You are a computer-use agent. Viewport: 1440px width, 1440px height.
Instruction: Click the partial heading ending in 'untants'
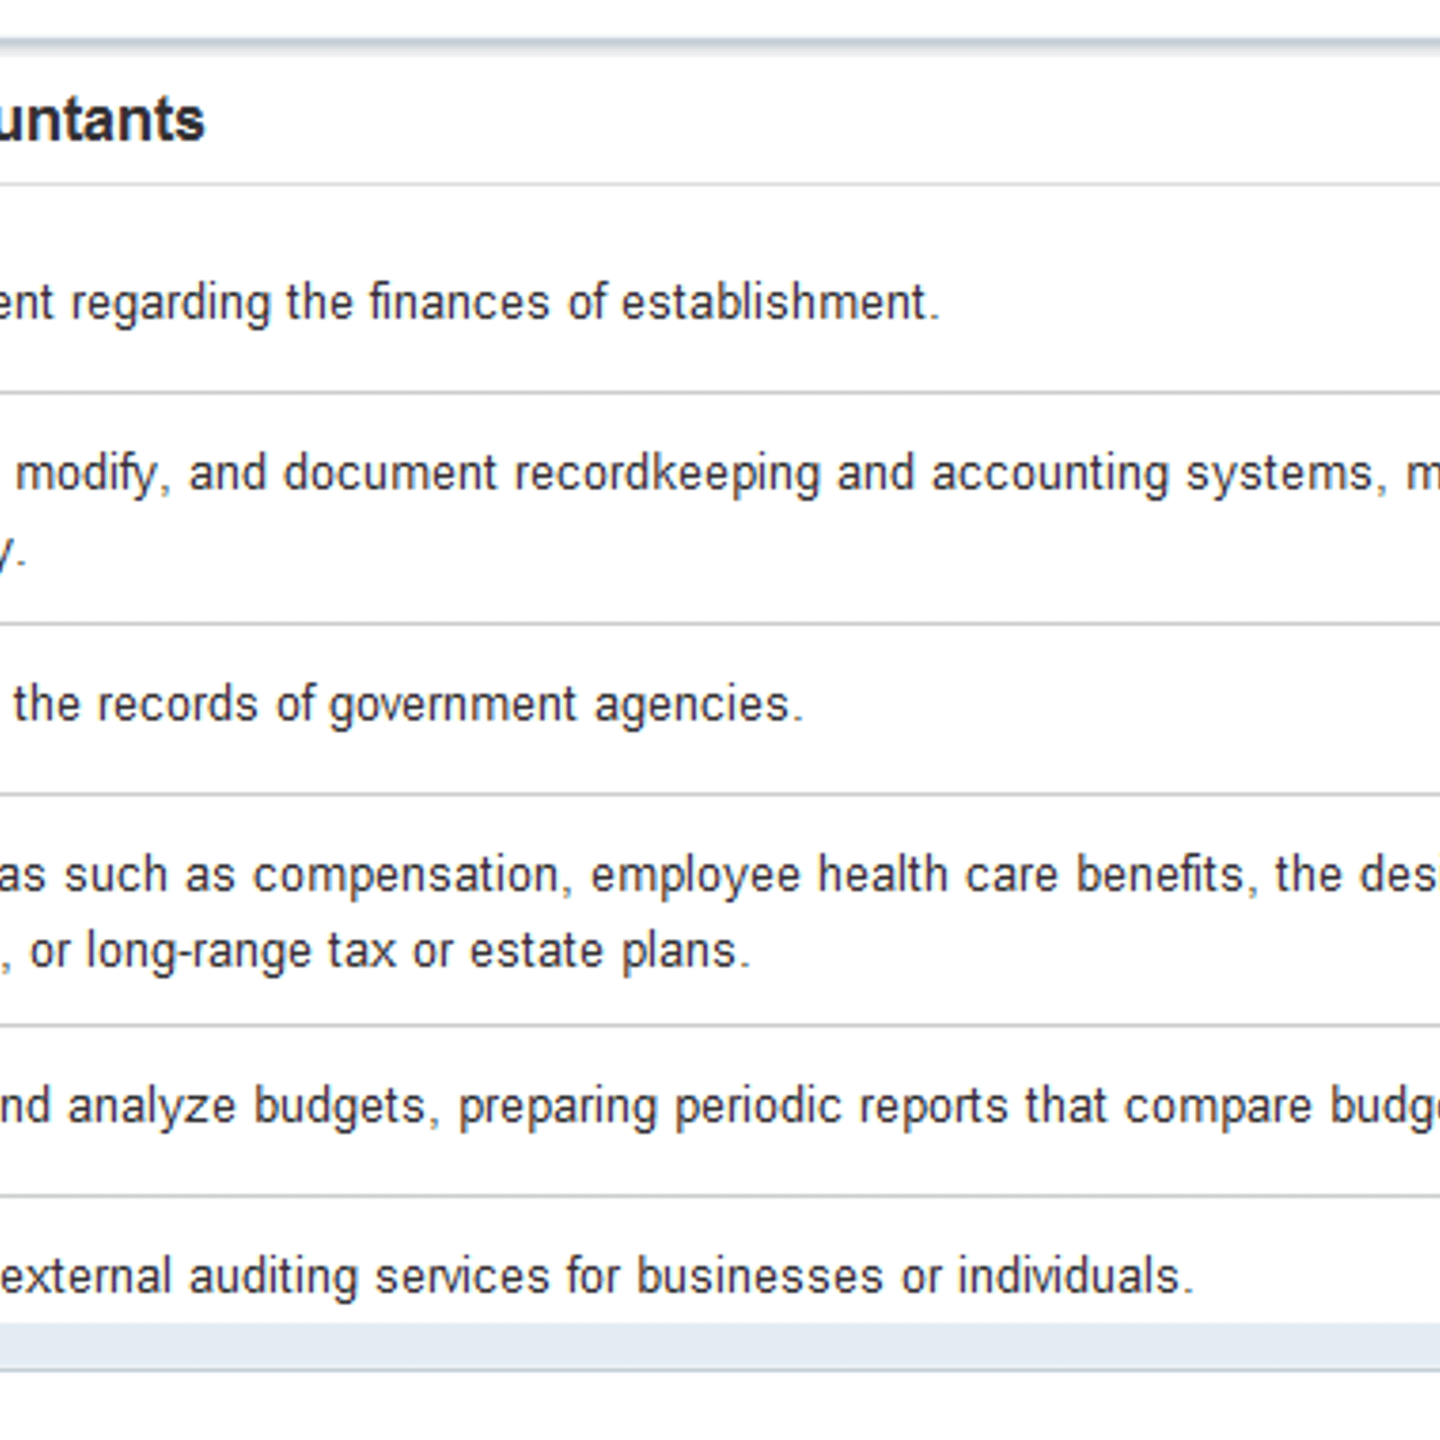point(102,120)
